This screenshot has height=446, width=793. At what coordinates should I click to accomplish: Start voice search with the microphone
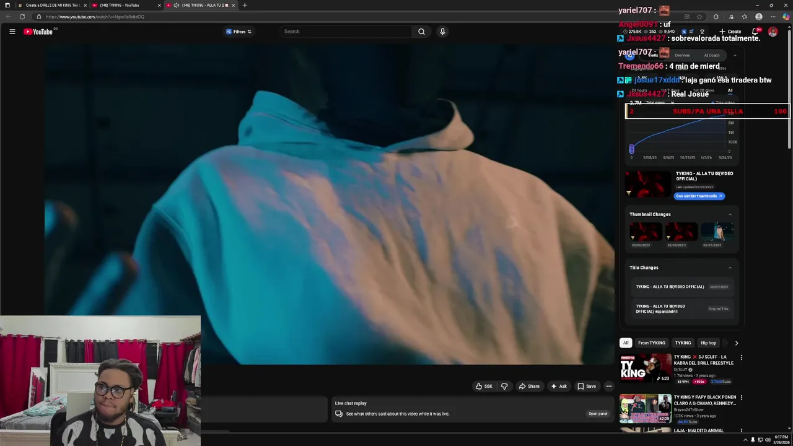tap(442, 32)
